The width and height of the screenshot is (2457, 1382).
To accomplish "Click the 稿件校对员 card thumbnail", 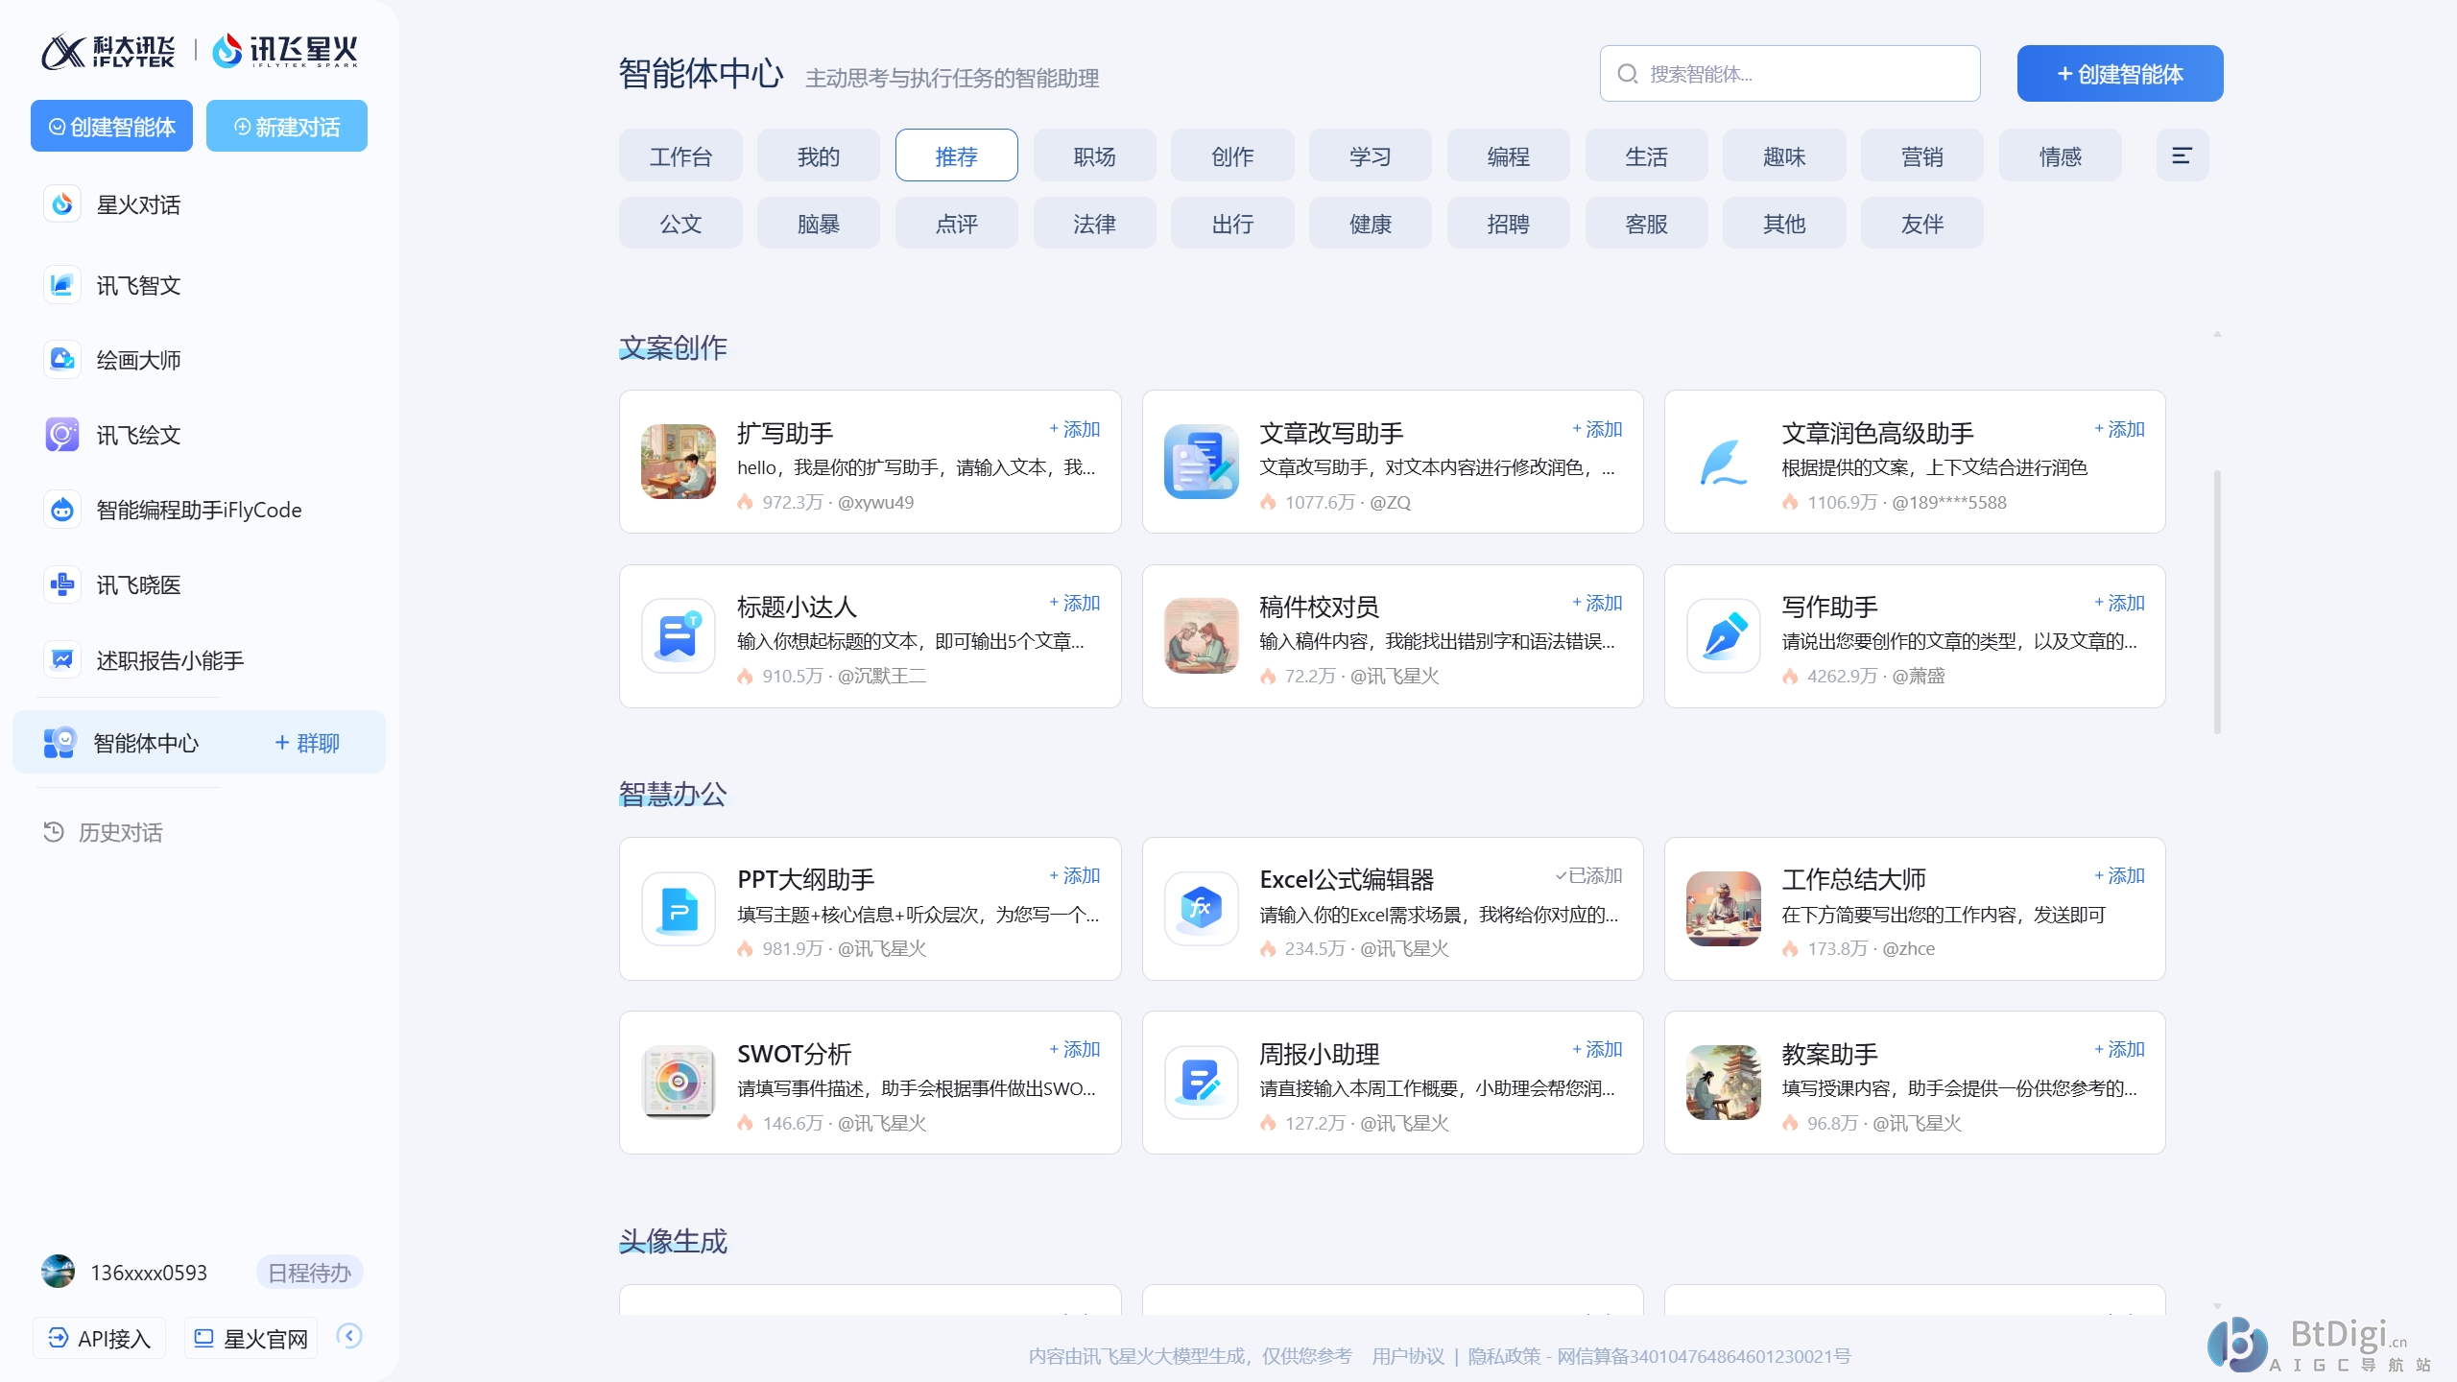I will [x=1201, y=635].
